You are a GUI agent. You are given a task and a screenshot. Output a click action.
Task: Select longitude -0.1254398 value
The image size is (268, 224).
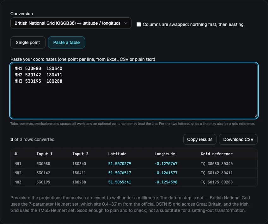[x=166, y=182]
